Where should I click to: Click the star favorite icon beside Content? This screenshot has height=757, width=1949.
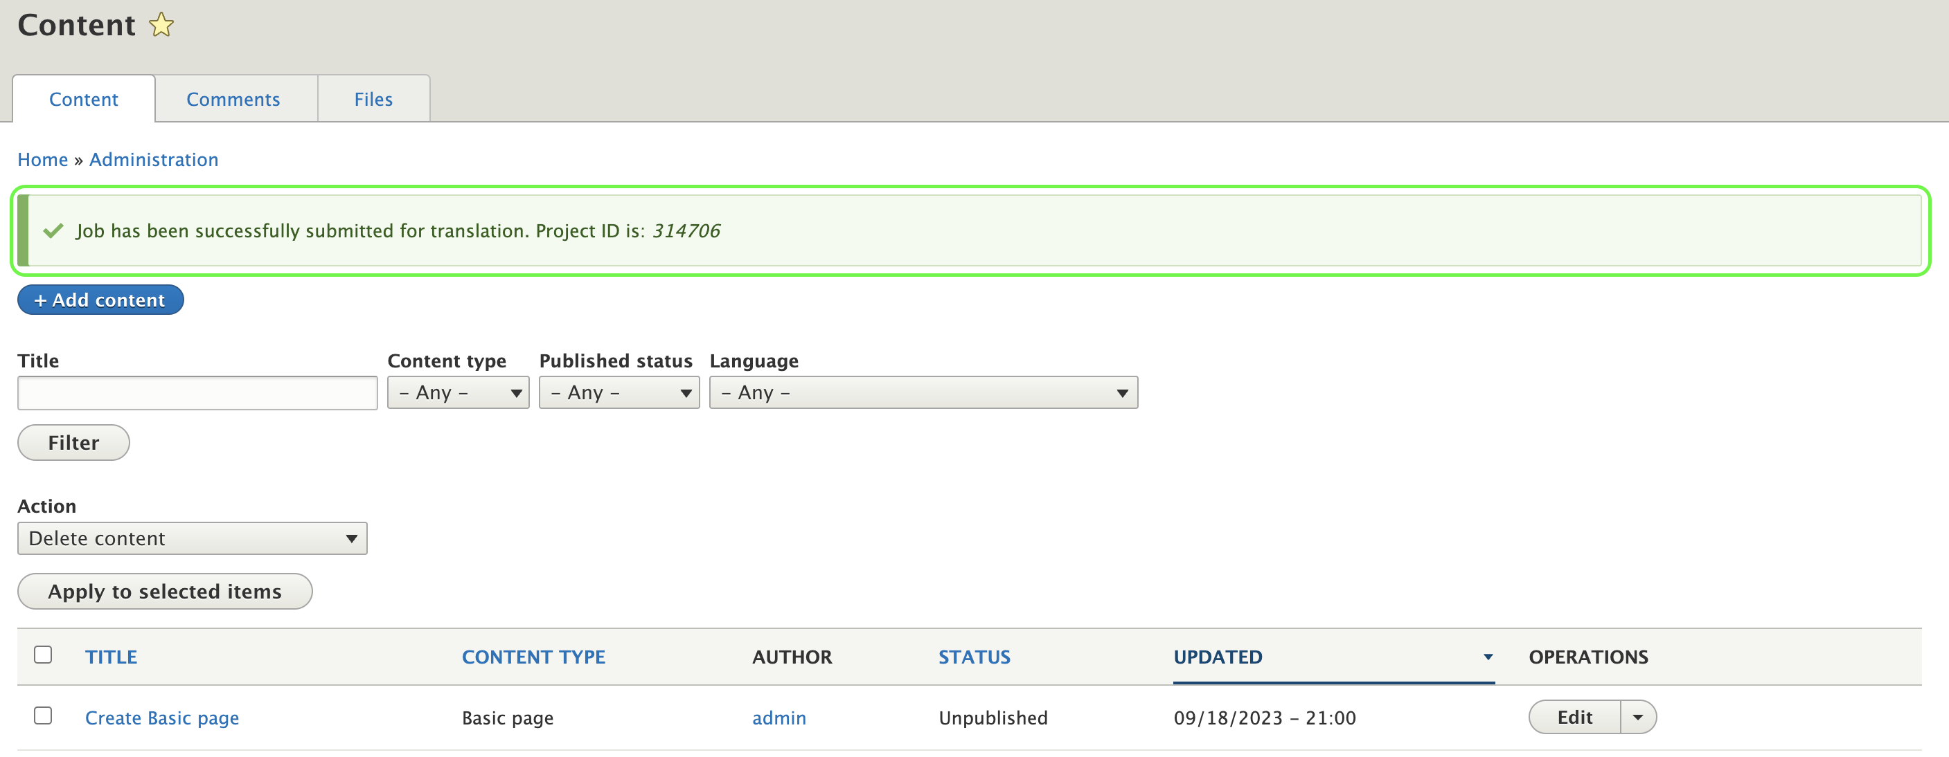[161, 26]
